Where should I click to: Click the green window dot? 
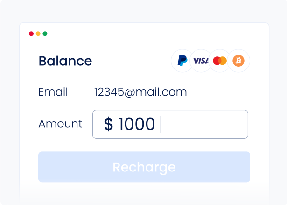pyautogui.click(x=45, y=34)
